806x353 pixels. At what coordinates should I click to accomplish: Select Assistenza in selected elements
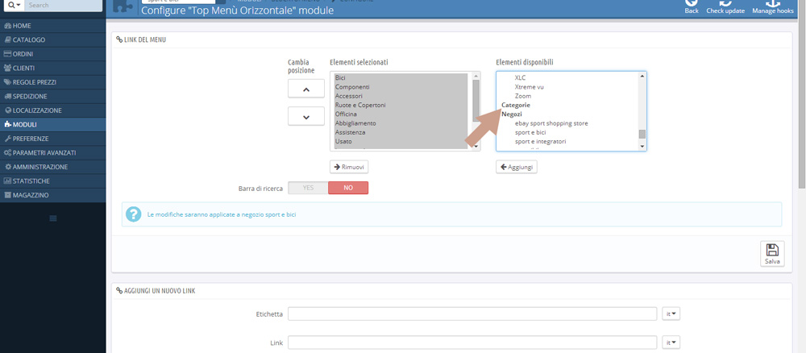(401, 132)
